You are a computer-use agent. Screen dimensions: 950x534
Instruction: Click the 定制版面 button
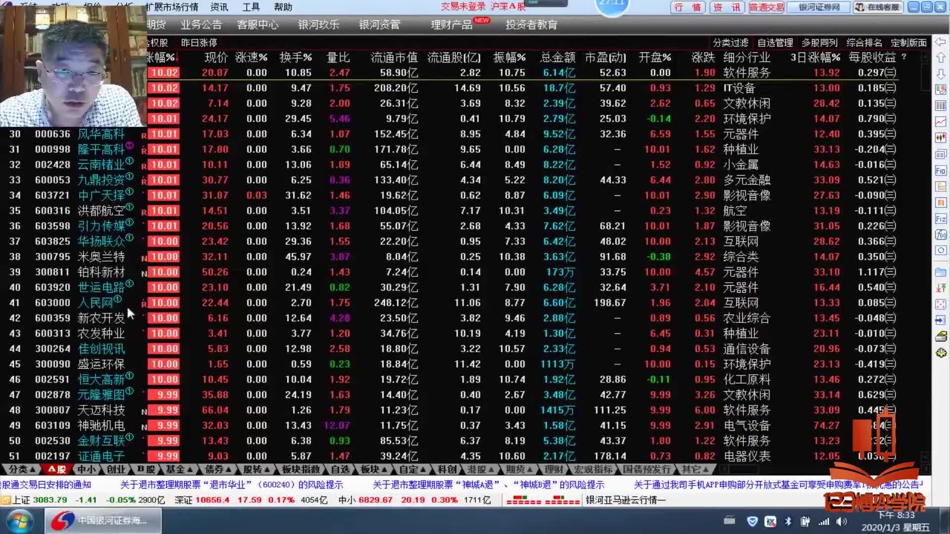pos(908,43)
